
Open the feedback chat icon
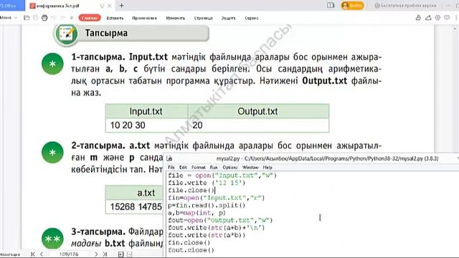447,18
